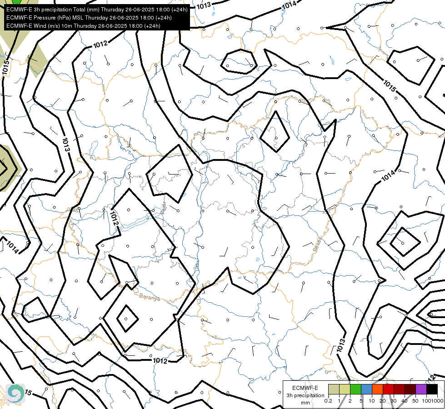Screen dimensions: 445x409
Task: Click the '10' legend scale value
Action: [372, 401]
